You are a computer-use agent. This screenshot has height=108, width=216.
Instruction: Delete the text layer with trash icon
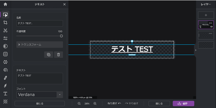point(58,55)
